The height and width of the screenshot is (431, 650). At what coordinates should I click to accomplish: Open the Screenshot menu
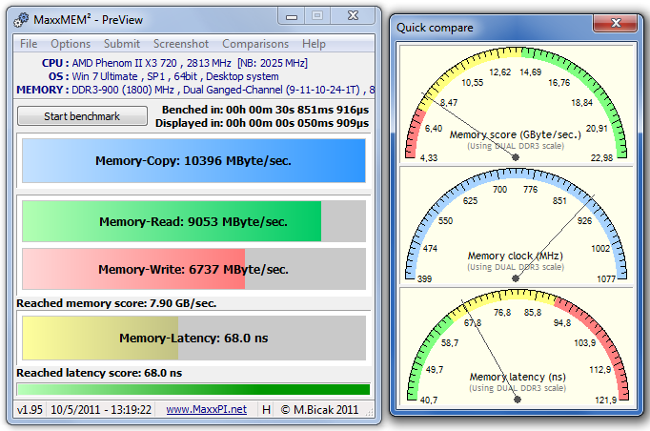[181, 44]
